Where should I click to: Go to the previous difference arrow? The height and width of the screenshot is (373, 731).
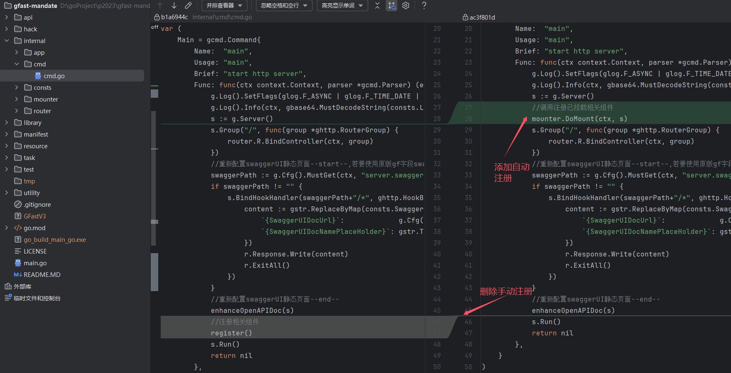160,5
